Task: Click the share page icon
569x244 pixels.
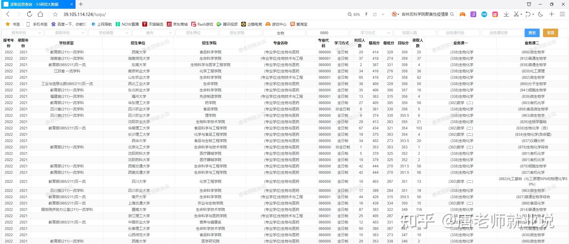Action: pos(375,14)
